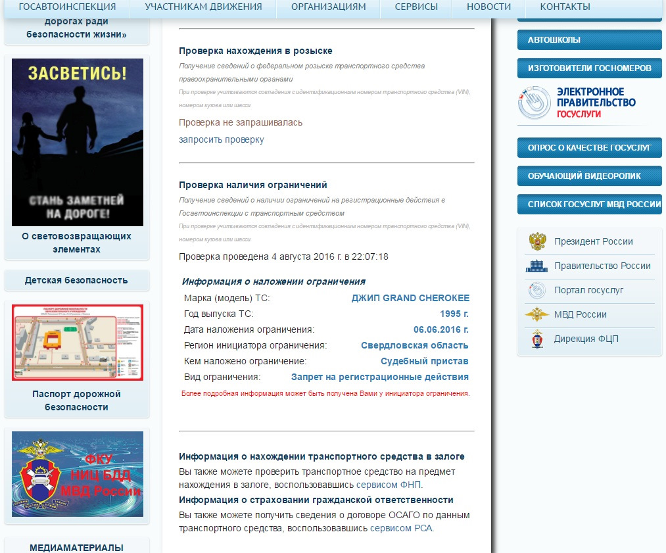Open ОПРОС О КАЧЕСТВЕ ГОСУСЛУГ

[x=590, y=147]
